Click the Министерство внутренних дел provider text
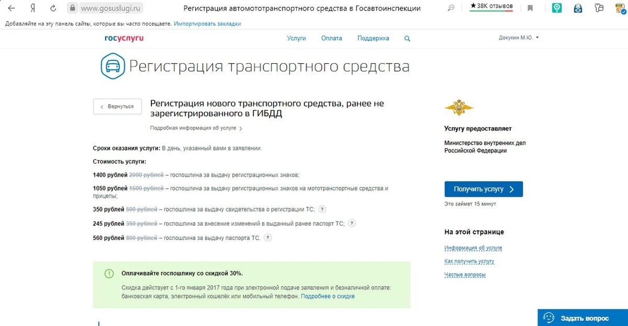The image size is (628, 326). pos(485,146)
